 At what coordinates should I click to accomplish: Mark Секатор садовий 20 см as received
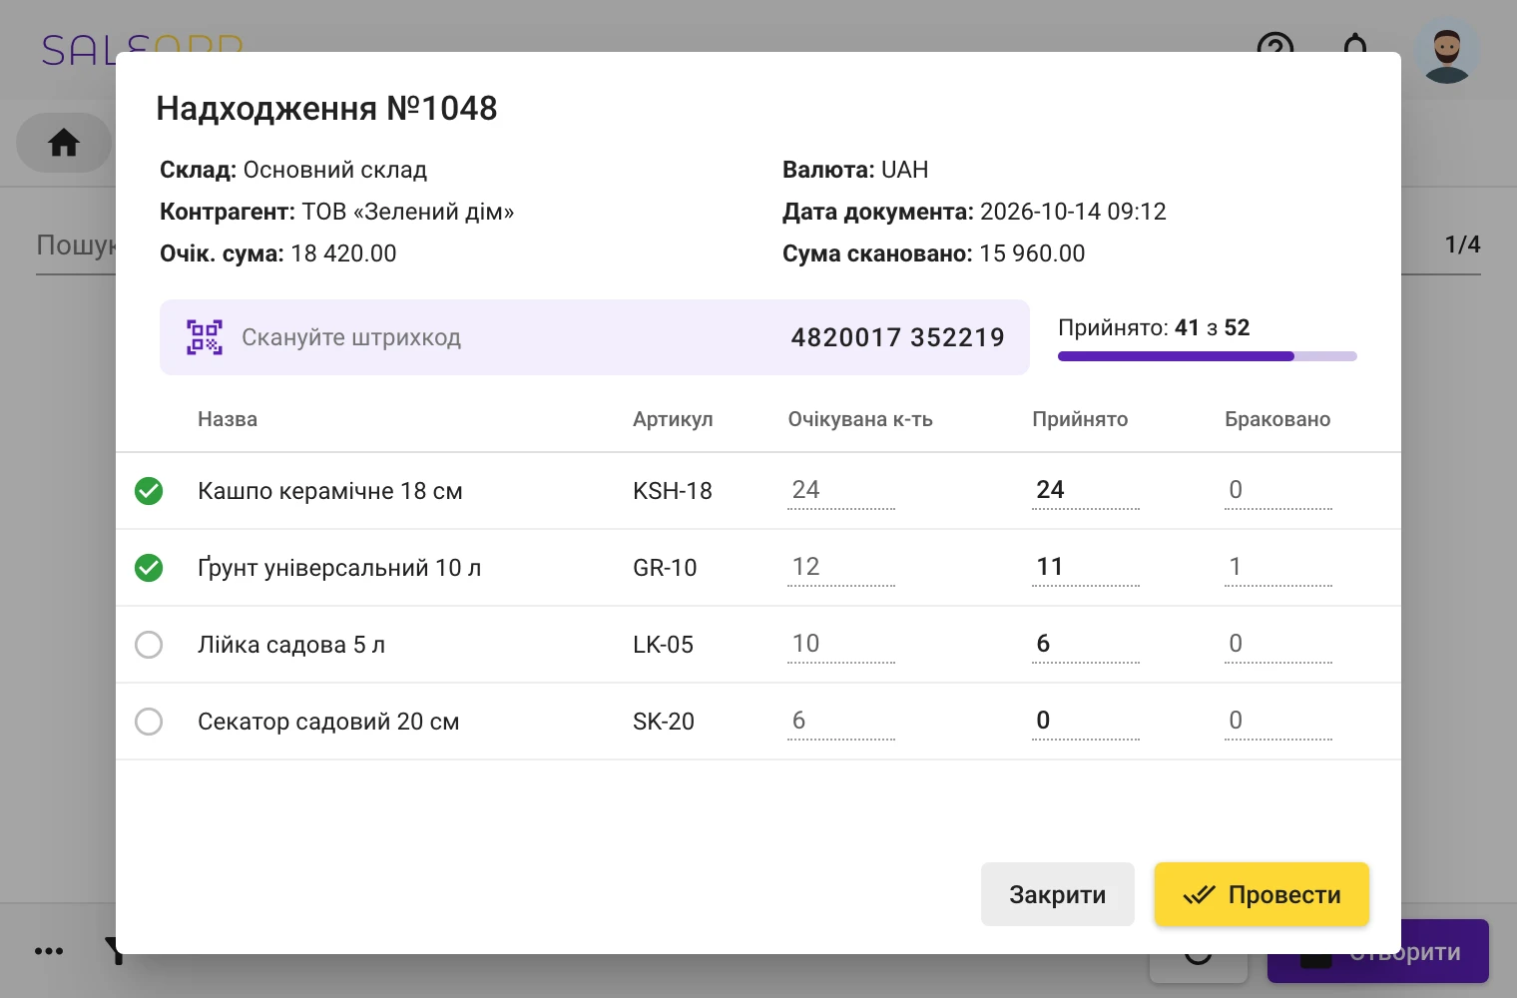point(149,722)
